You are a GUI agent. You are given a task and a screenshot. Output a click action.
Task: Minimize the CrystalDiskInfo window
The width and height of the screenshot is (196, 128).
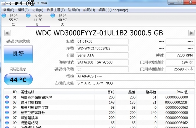(171, 2)
